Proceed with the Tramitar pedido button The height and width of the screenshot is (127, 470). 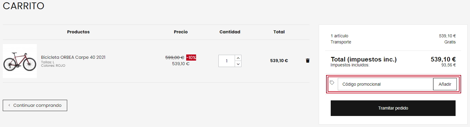click(x=393, y=108)
